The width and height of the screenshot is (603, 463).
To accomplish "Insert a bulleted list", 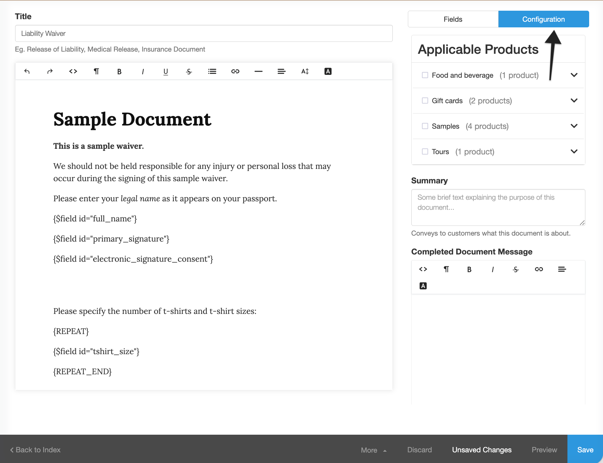I will pyautogui.click(x=212, y=71).
